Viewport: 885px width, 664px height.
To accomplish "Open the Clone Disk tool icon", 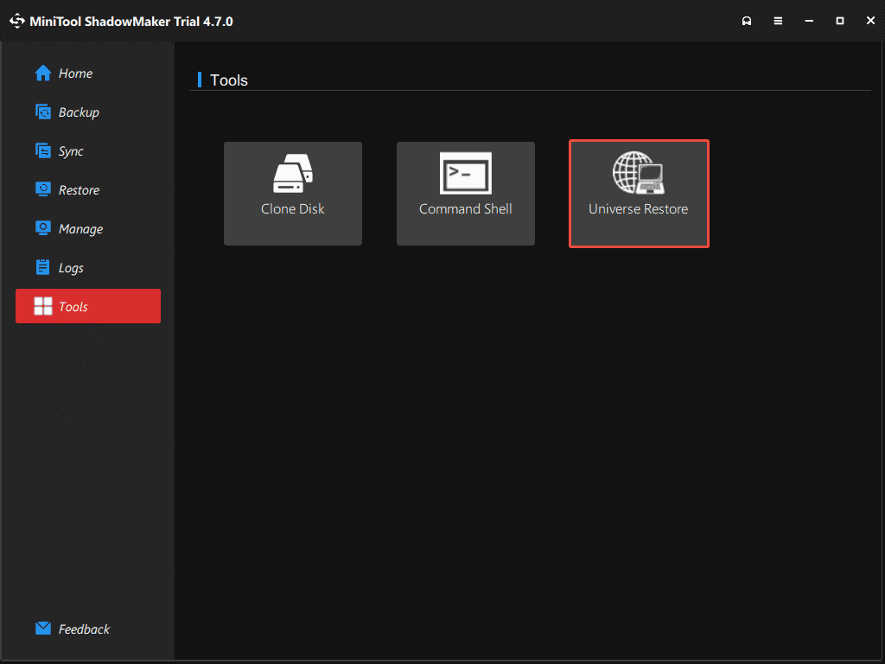I will tap(292, 175).
